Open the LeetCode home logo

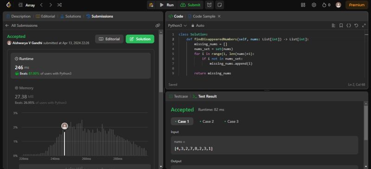(x=8, y=5)
